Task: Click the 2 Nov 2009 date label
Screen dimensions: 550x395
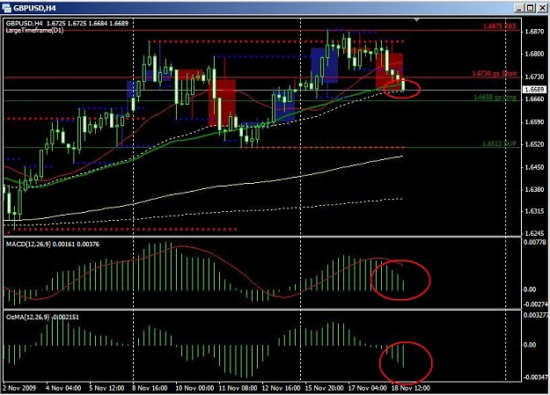Action: 19,388
